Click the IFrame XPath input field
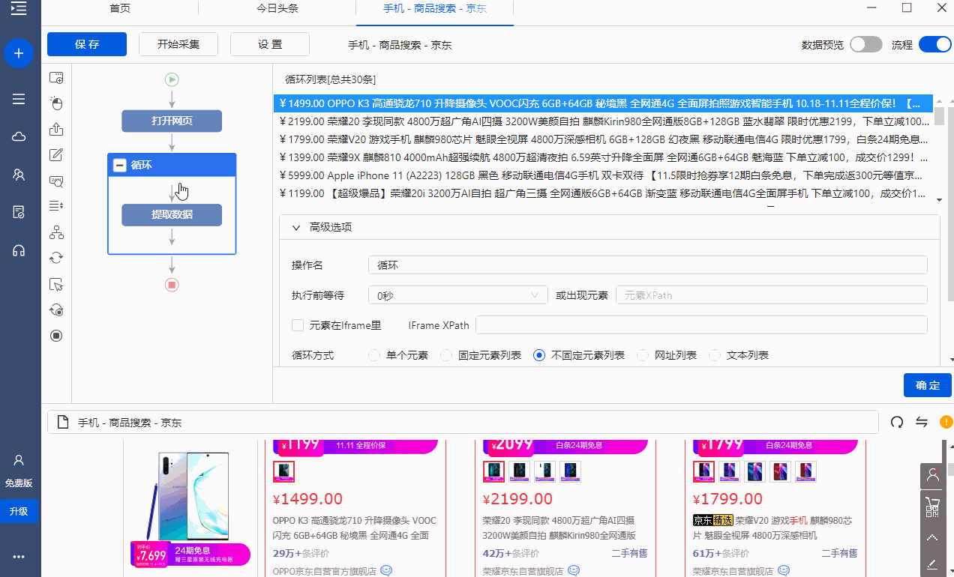Image resolution: width=954 pixels, height=577 pixels. (702, 325)
